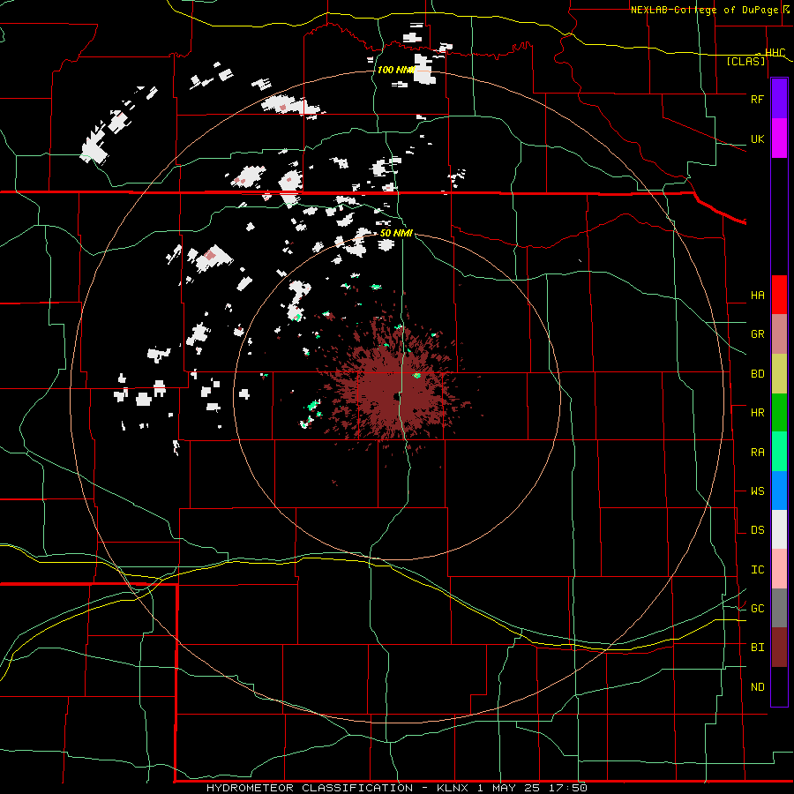Viewport: 794px width, 794px height.
Task: Click the "IC" legend label text
Action: (757, 570)
